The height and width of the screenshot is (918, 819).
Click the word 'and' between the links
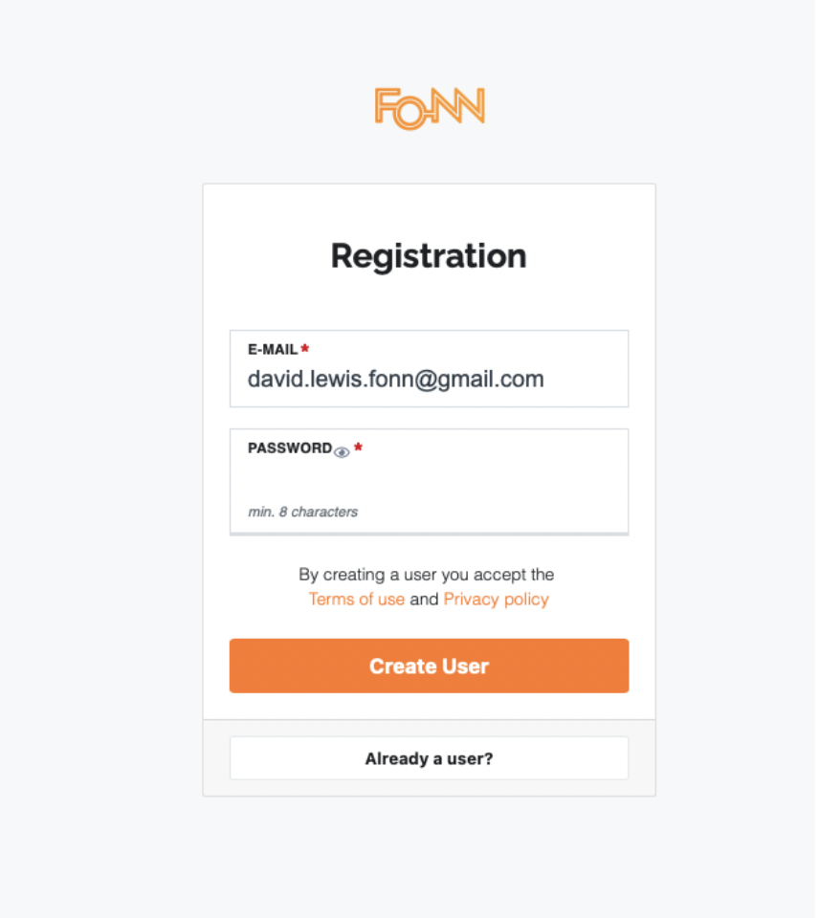point(424,599)
